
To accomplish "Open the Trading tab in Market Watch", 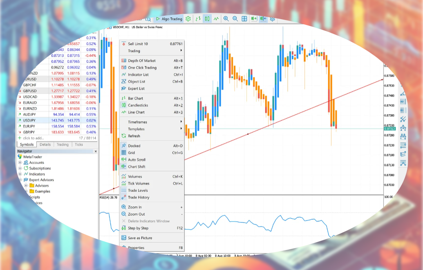I will (63, 145).
